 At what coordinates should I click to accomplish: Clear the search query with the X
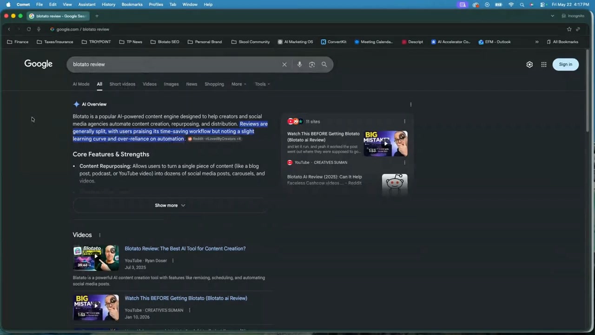284,65
